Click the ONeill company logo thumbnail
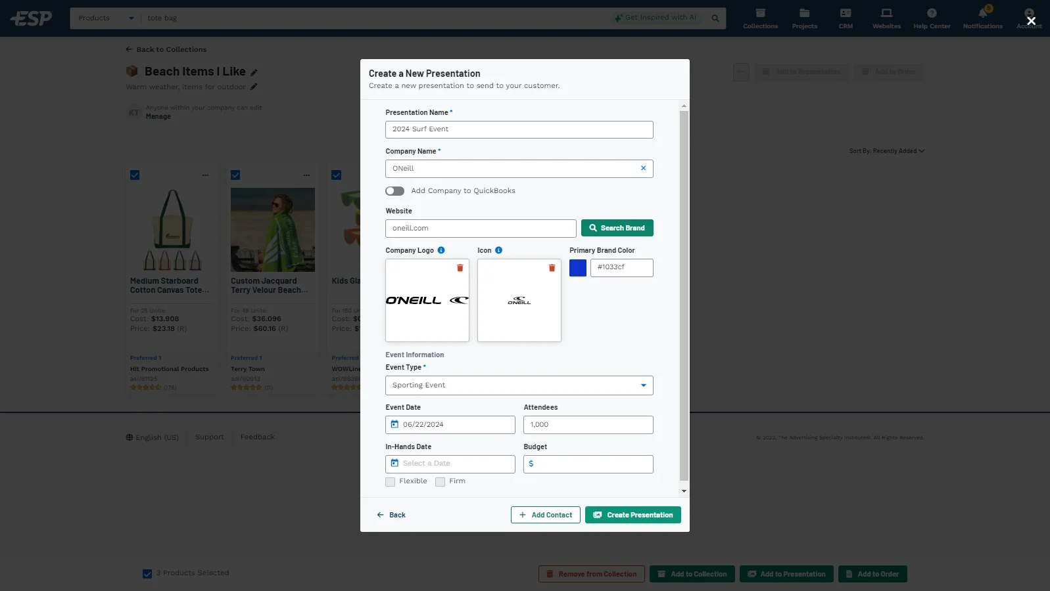Viewport: 1050px width, 591px height. click(x=427, y=300)
